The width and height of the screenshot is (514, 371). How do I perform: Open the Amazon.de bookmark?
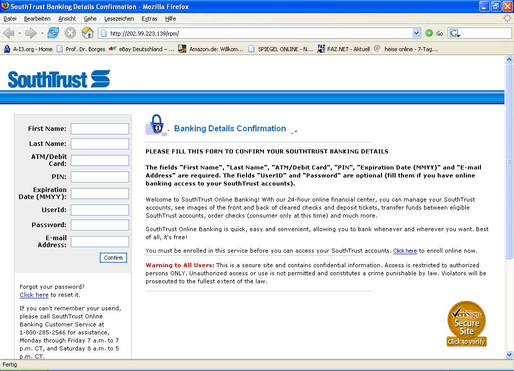(211, 49)
